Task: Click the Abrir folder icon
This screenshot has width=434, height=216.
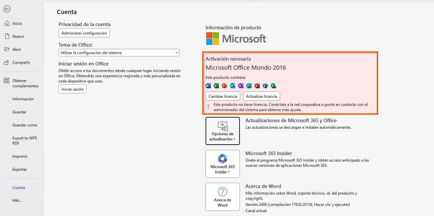Action: pyautogui.click(x=7, y=50)
